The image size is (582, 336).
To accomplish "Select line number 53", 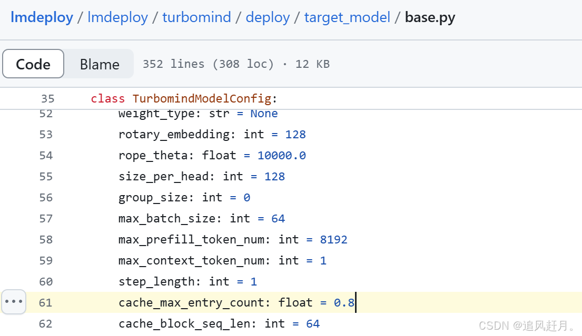I will [x=46, y=135].
